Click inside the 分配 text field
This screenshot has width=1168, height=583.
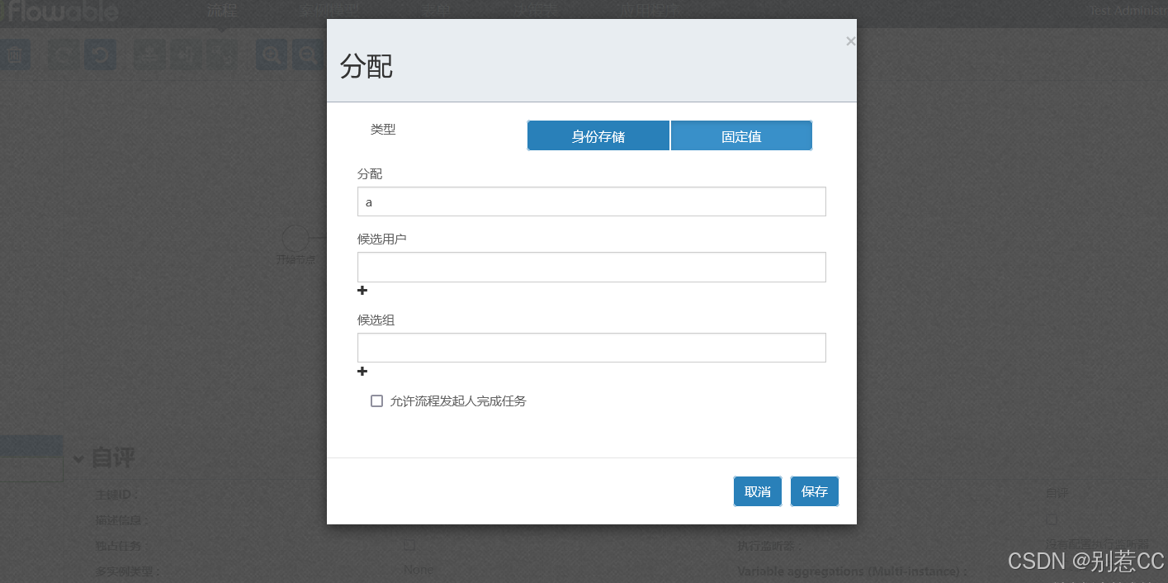[x=591, y=201]
